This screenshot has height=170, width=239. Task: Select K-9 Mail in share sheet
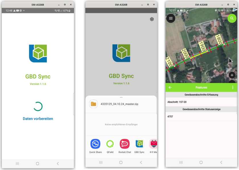(x=153, y=146)
